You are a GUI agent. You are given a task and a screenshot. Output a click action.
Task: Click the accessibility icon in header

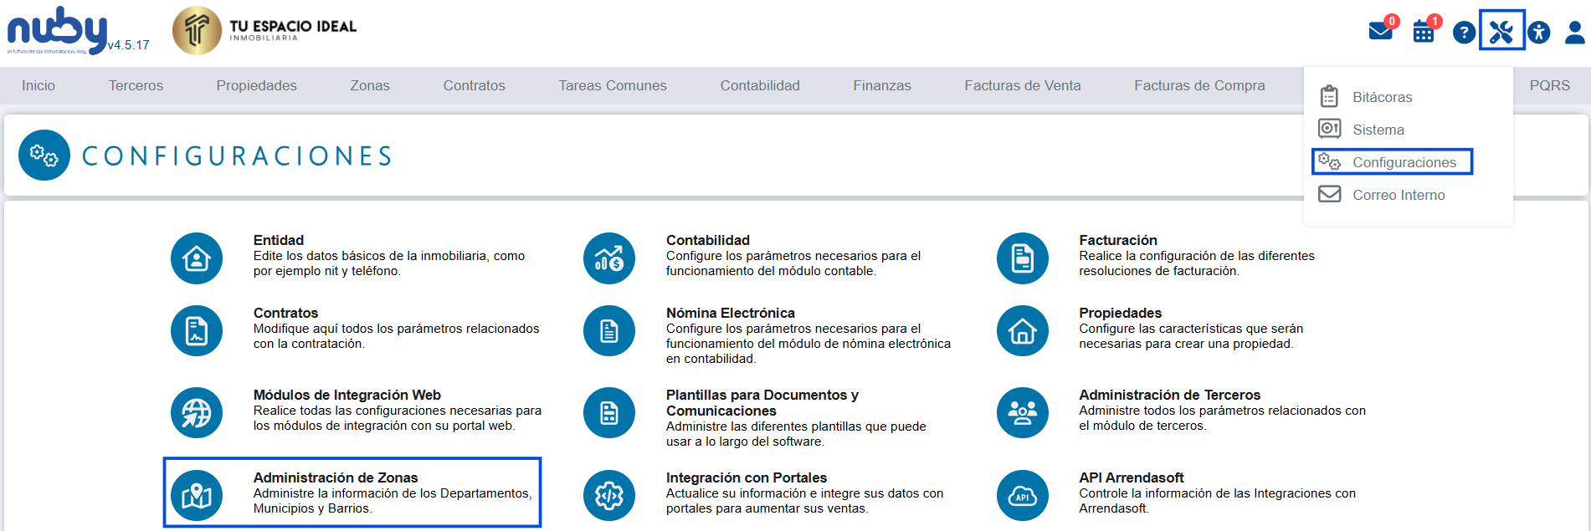[1538, 33]
